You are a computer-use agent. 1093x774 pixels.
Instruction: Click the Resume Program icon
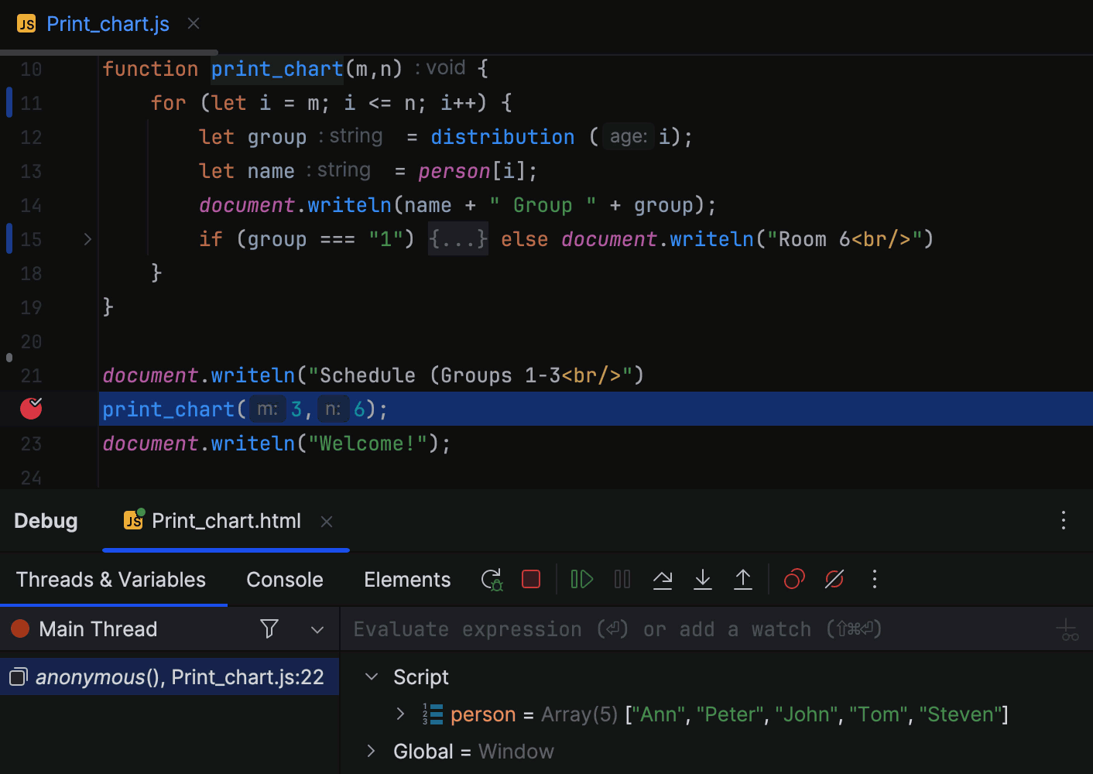[581, 579]
